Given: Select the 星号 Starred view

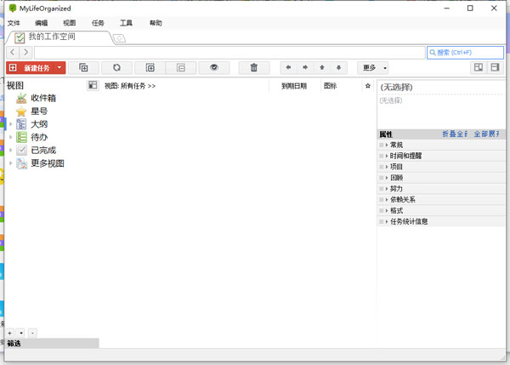Looking at the screenshot, I should coord(39,111).
